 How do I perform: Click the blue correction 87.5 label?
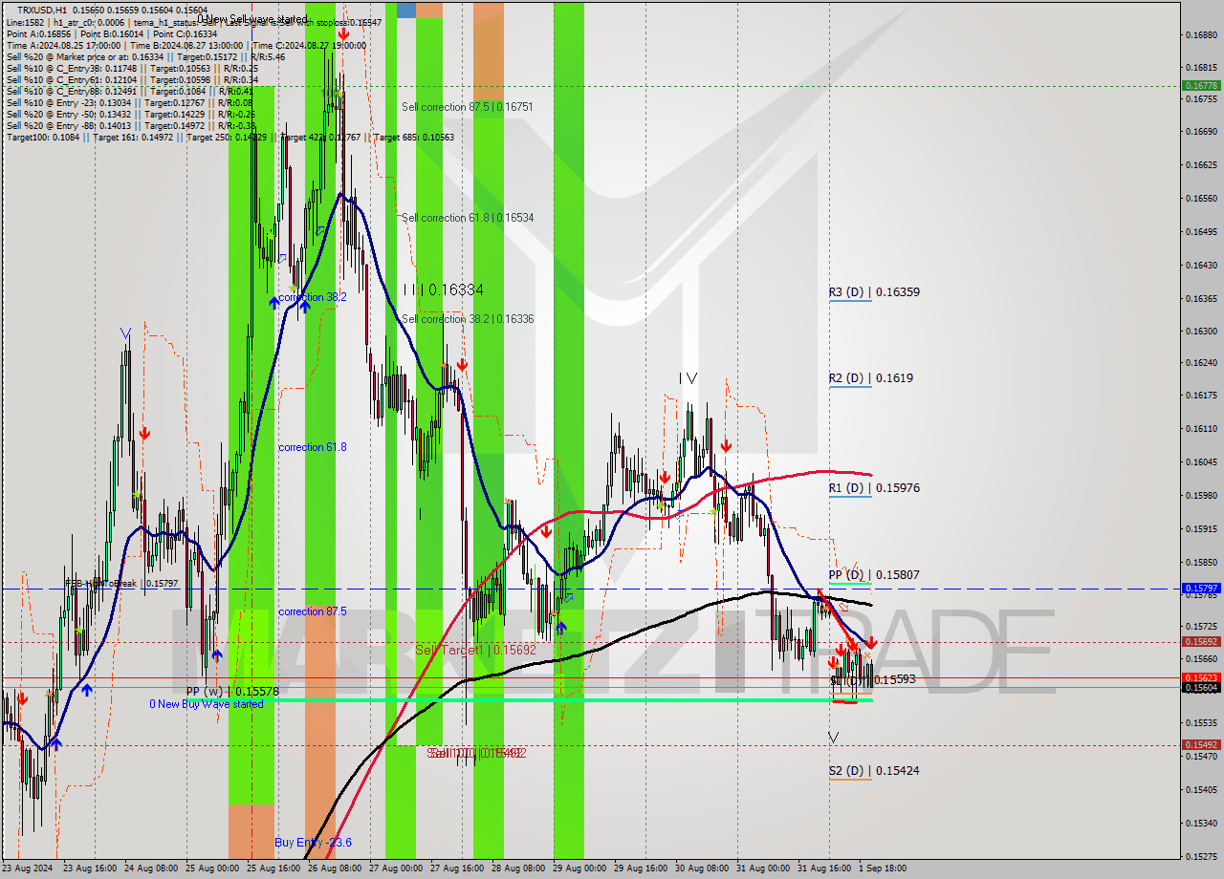tap(313, 611)
